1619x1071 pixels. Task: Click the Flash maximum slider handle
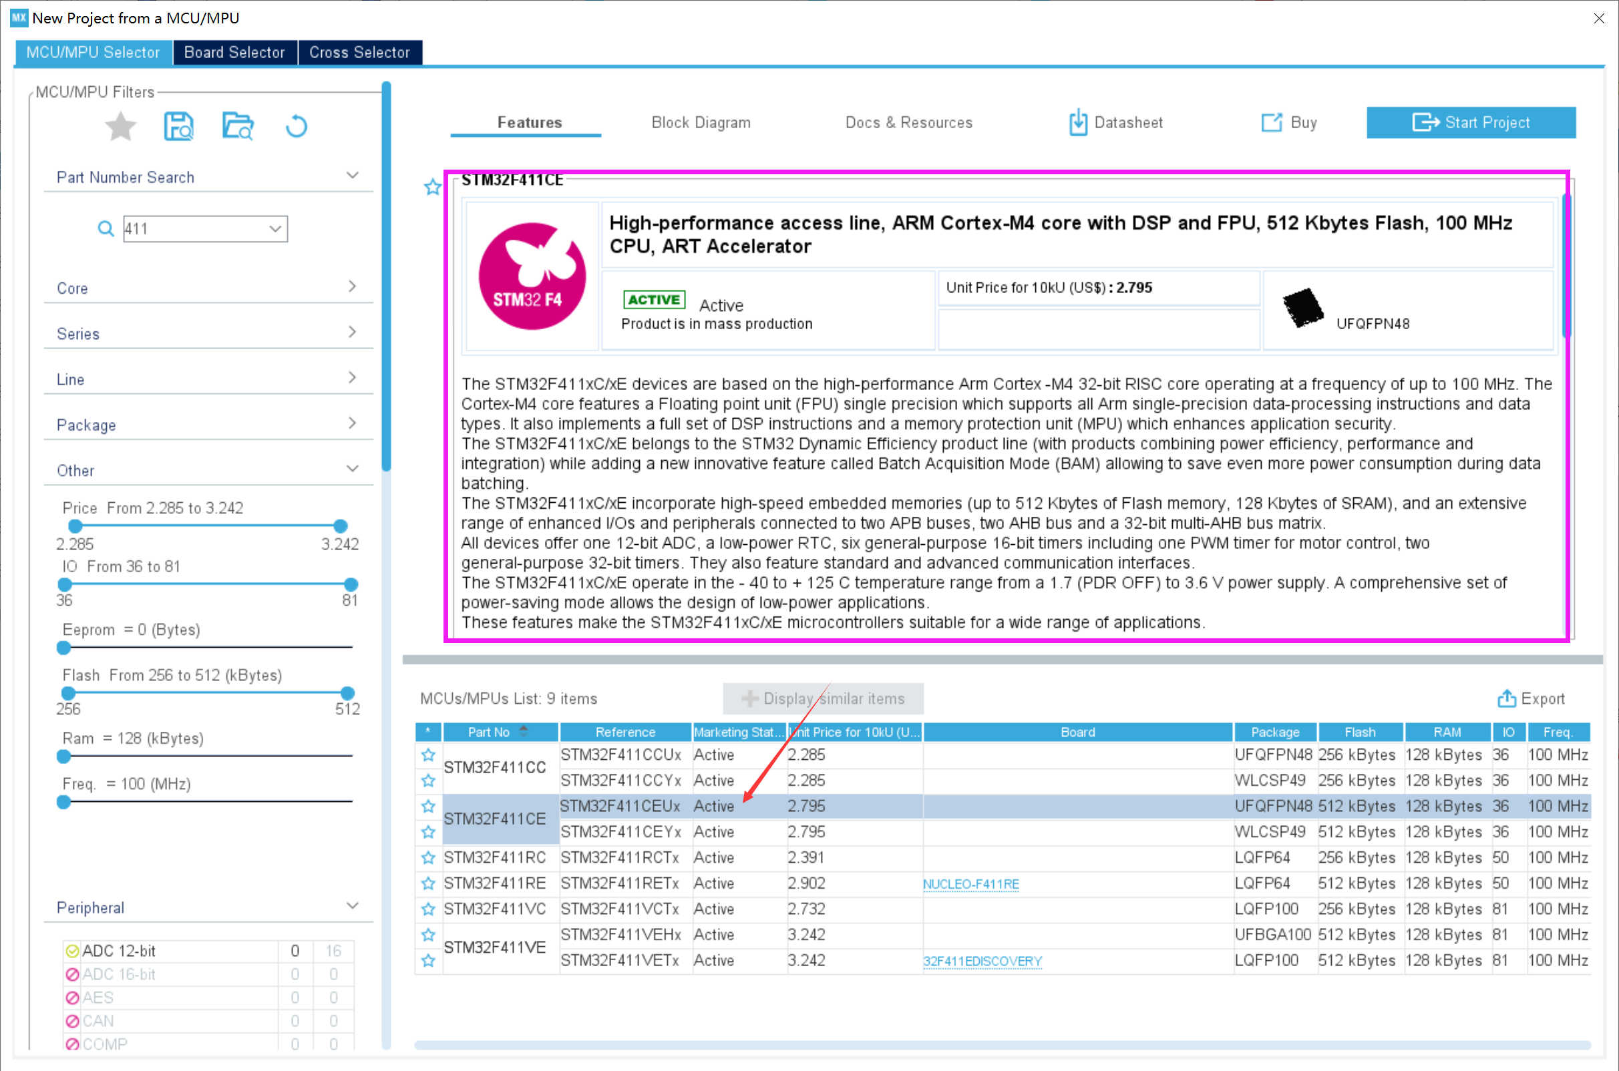(347, 692)
